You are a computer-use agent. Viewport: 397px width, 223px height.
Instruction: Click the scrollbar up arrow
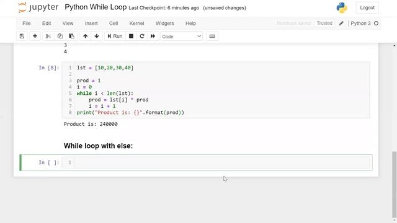(395, 46)
